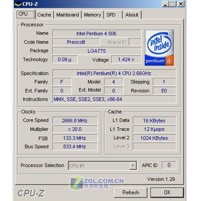
Task: Select Core Speed value 2666.8 MHz
Action: 75,121
